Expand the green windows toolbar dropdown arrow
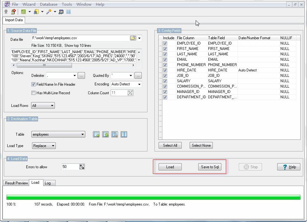The height and width of the screenshot is (222, 307). [x=29, y=12]
